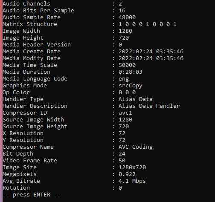Click the Avg Bitrate 4.1 Mbps value

pyautogui.click(x=132, y=181)
